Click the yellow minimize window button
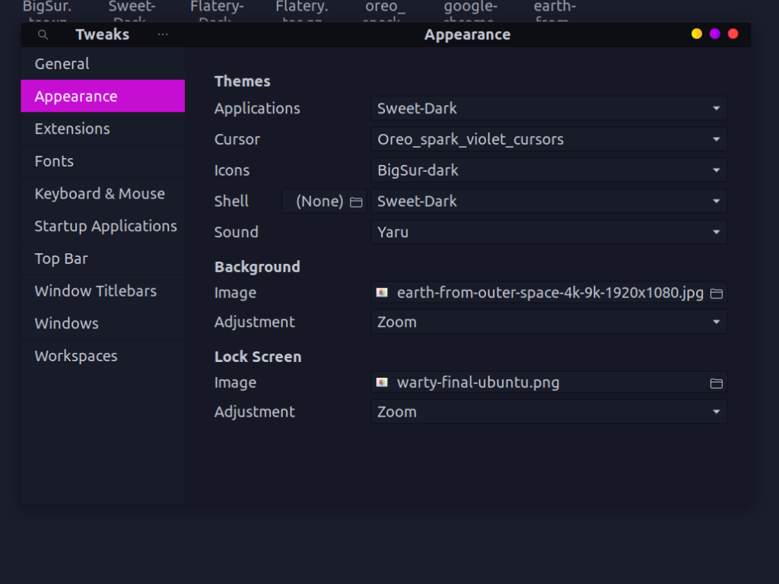779x584 pixels. point(697,33)
